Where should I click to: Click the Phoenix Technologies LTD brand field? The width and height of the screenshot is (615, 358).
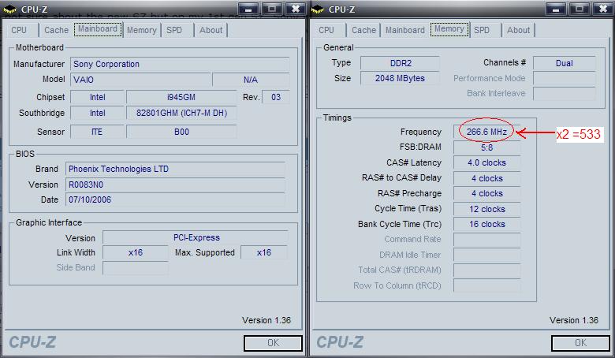click(x=175, y=169)
